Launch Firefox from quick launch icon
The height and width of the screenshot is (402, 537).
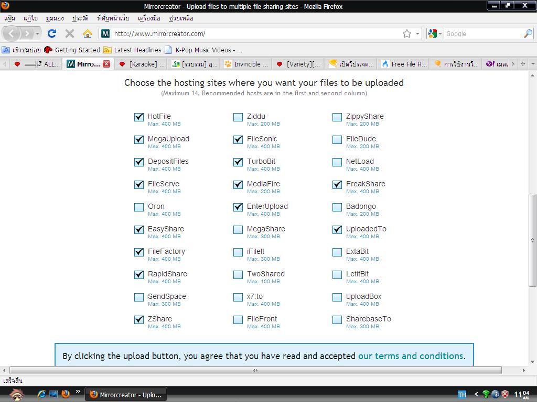[x=66, y=394]
